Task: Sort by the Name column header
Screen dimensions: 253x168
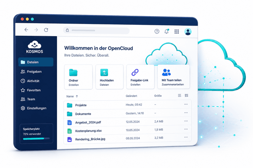Action: [70, 96]
